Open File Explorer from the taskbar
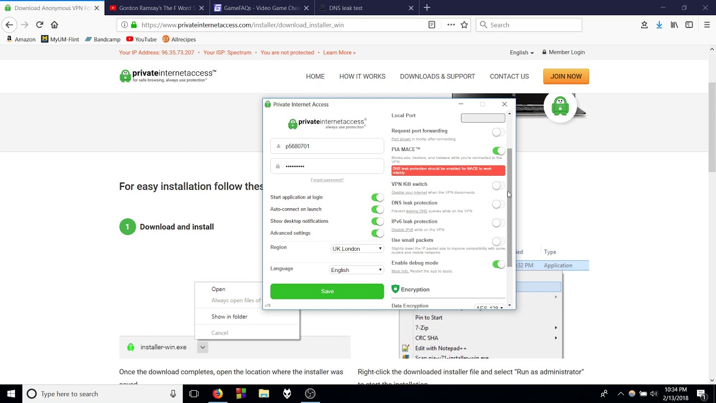The height and width of the screenshot is (403, 716). click(264, 393)
